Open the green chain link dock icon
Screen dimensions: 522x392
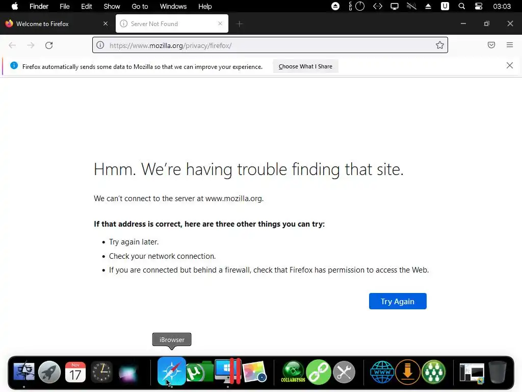(x=318, y=372)
